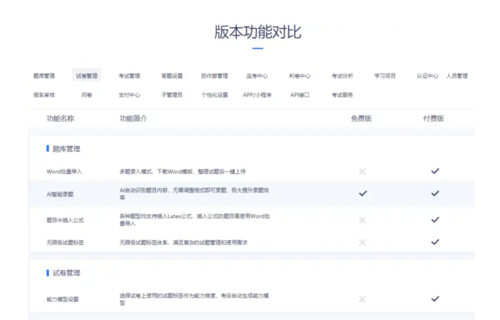Switch to the 考试管理 tab
The image size is (500, 320).
129,76
